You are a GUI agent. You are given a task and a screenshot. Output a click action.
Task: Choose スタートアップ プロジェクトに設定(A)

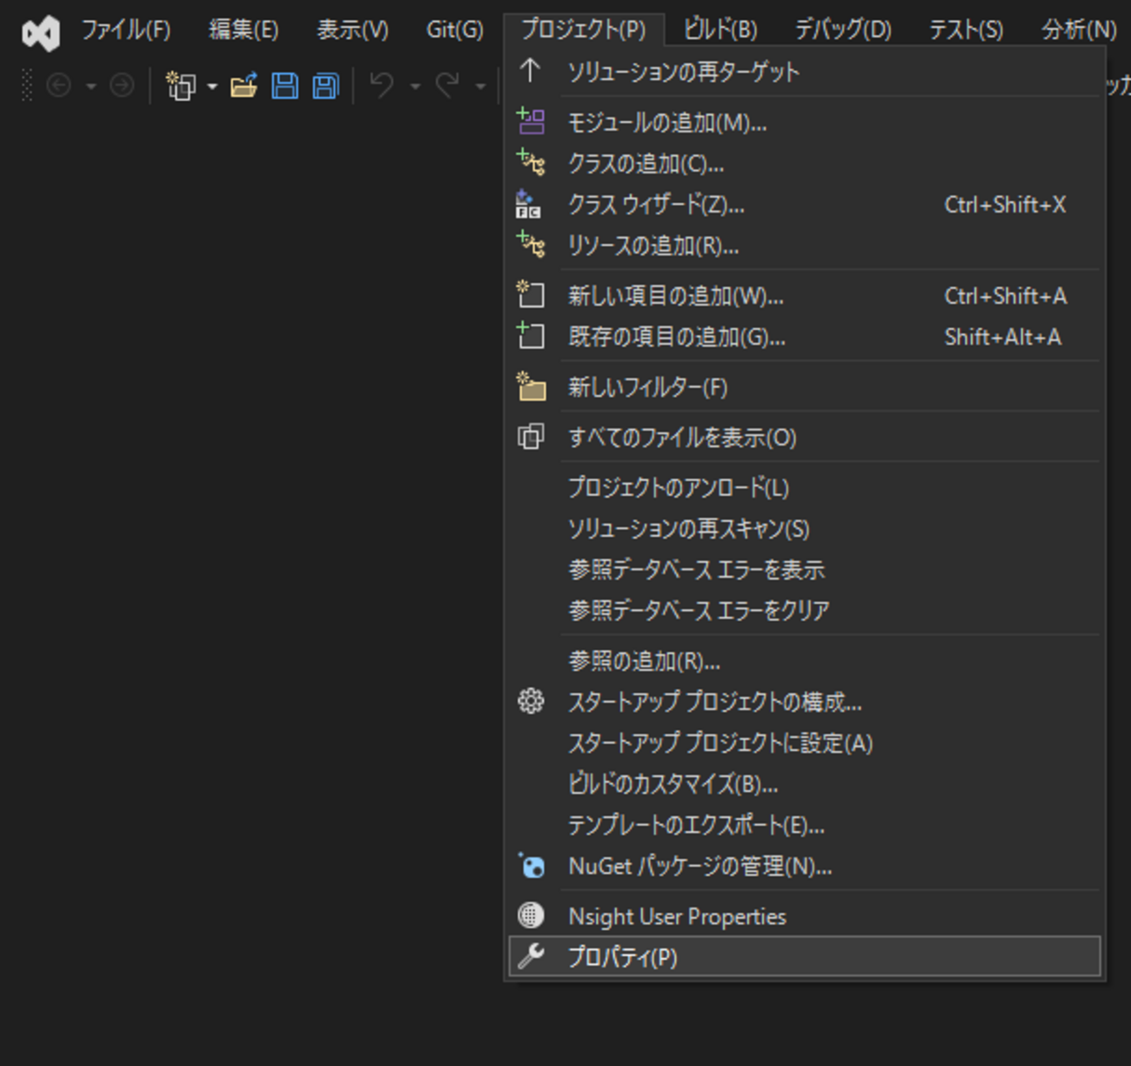pos(805,742)
